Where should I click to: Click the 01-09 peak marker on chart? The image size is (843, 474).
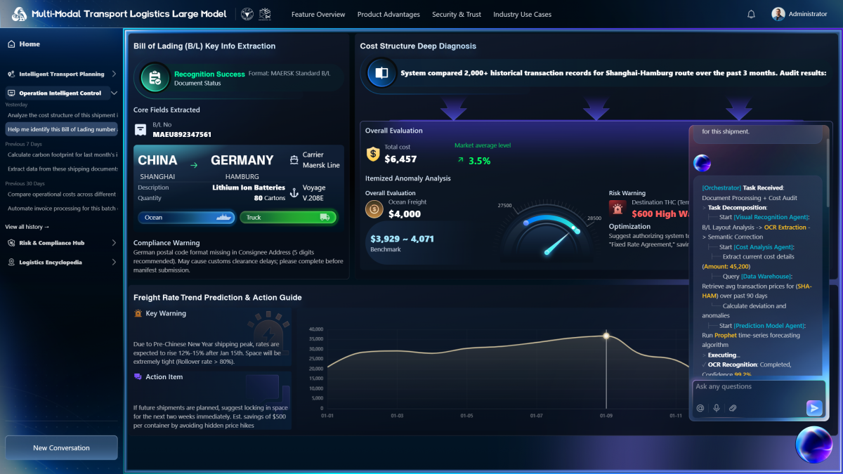(x=606, y=335)
